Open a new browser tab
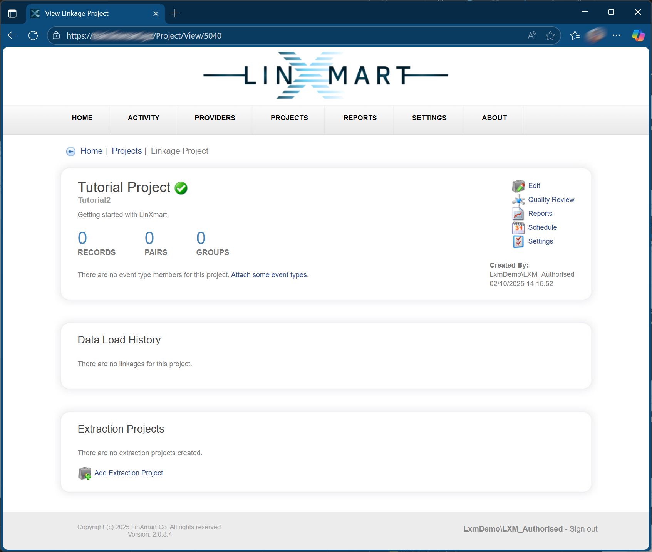Screen dimensions: 652x552 (x=175, y=13)
